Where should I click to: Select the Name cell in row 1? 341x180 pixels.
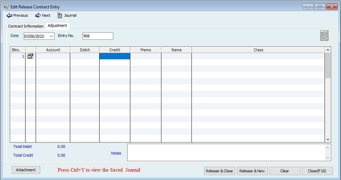point(176,56)
